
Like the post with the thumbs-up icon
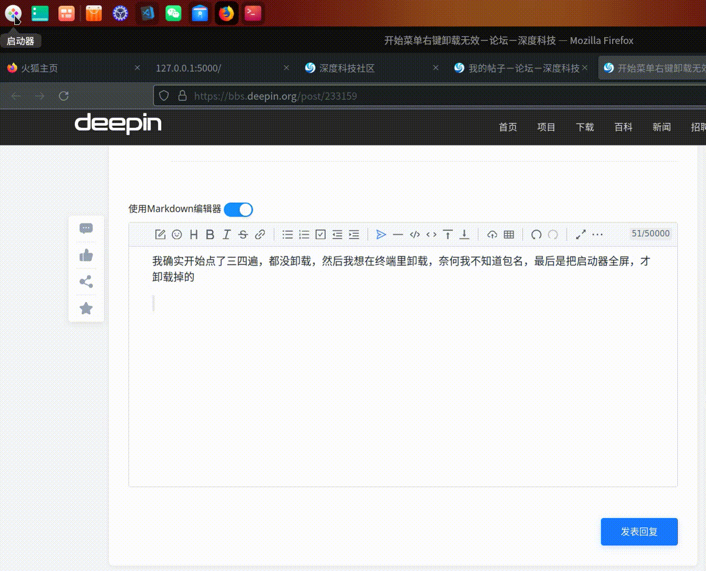pos(86,255)
